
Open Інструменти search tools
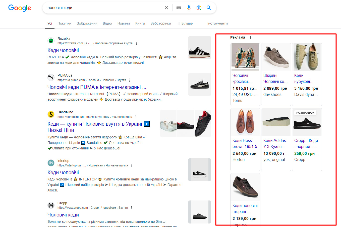tap(217, 23)
